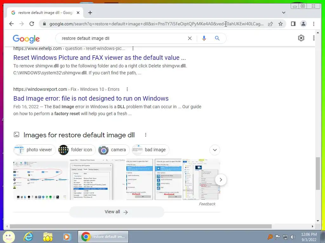Select the 'camera' image chip
325x243 pixels.
tap(114, 150)
